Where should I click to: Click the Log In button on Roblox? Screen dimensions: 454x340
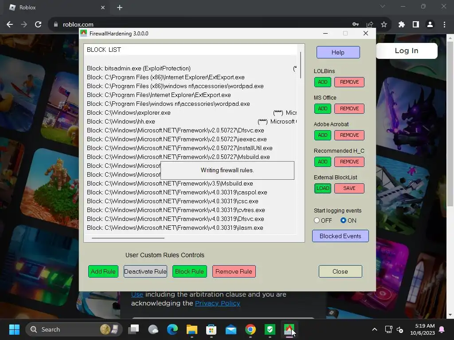407,51
